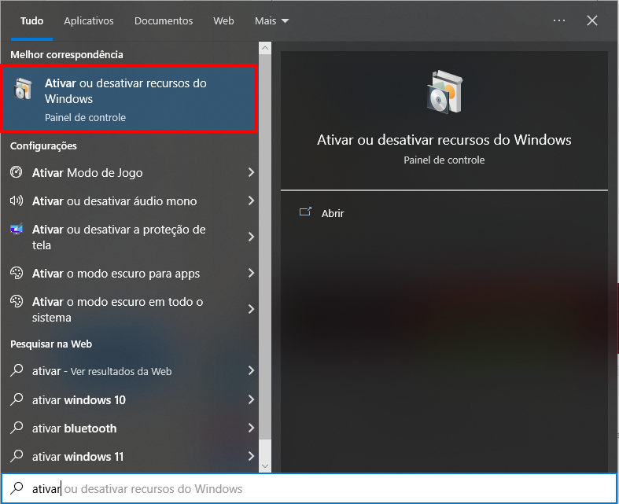Expand arrow for Ativar Modo de Jogo

pos(251,172)
